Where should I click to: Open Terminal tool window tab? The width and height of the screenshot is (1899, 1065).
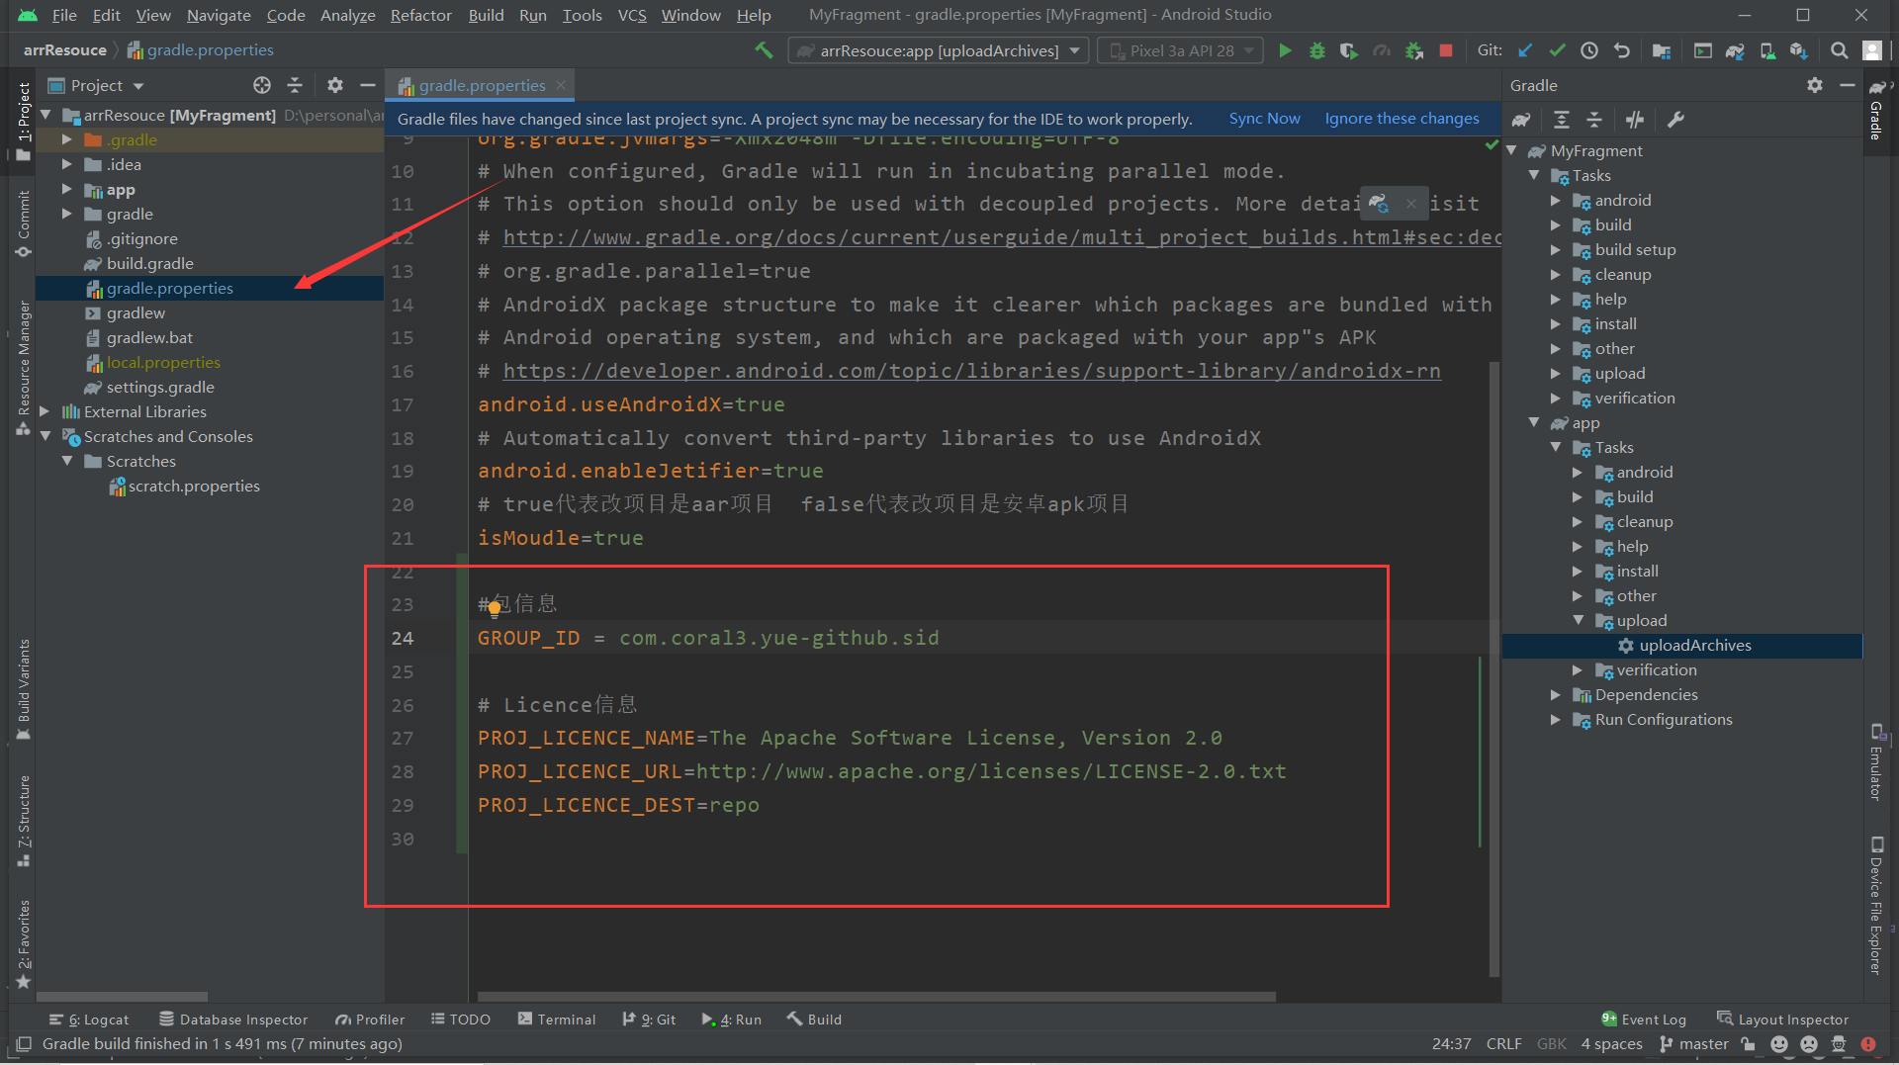tap(557, 1020)
